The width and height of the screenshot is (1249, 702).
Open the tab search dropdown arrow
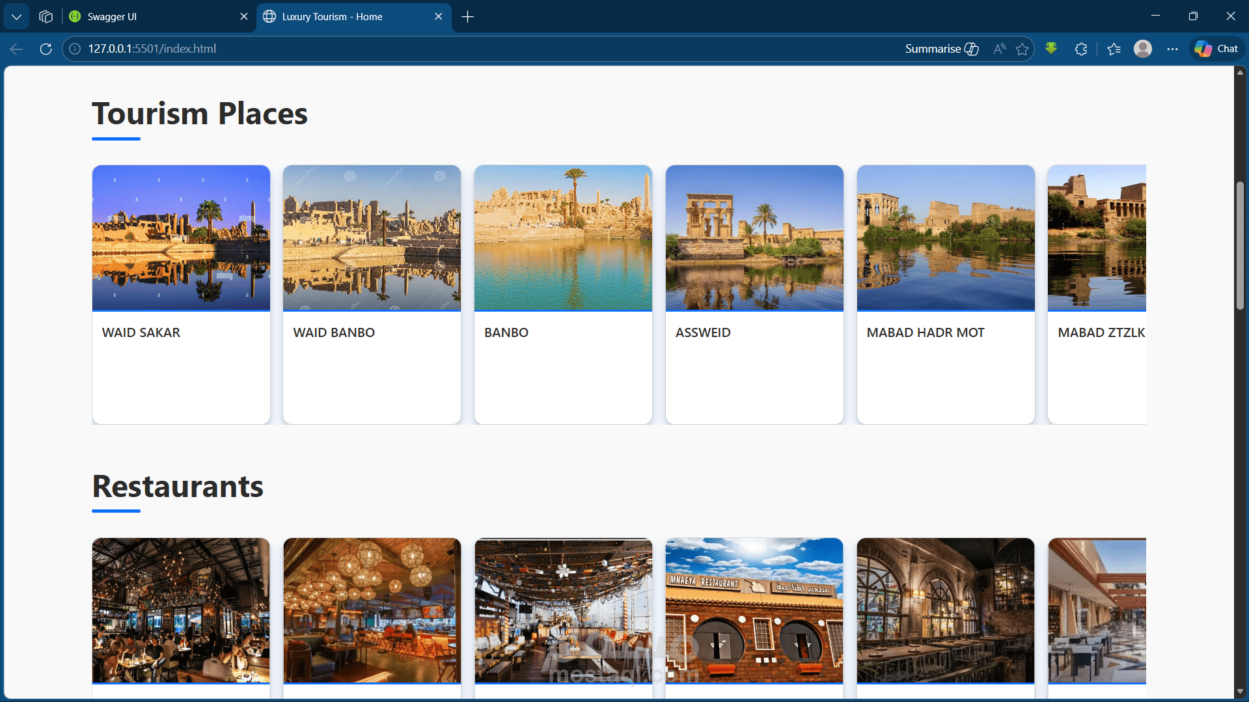pyautogui.click(x=16, y=17)
